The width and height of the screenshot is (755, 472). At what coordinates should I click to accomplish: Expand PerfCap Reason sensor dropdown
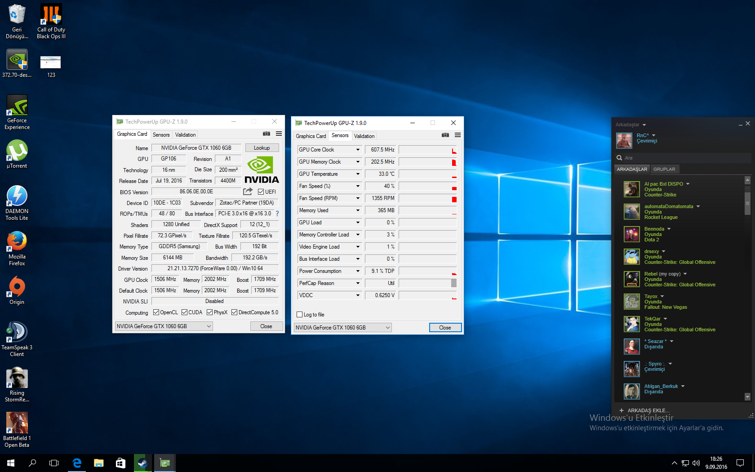[x=358, y=283]
